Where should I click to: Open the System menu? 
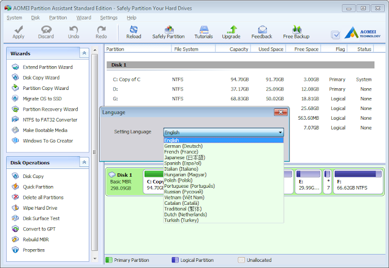point(15,18)
